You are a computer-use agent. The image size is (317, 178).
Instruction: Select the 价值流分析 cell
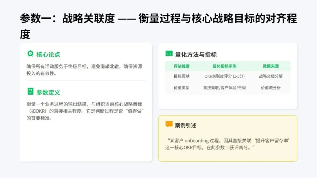(x=271, y=88)
